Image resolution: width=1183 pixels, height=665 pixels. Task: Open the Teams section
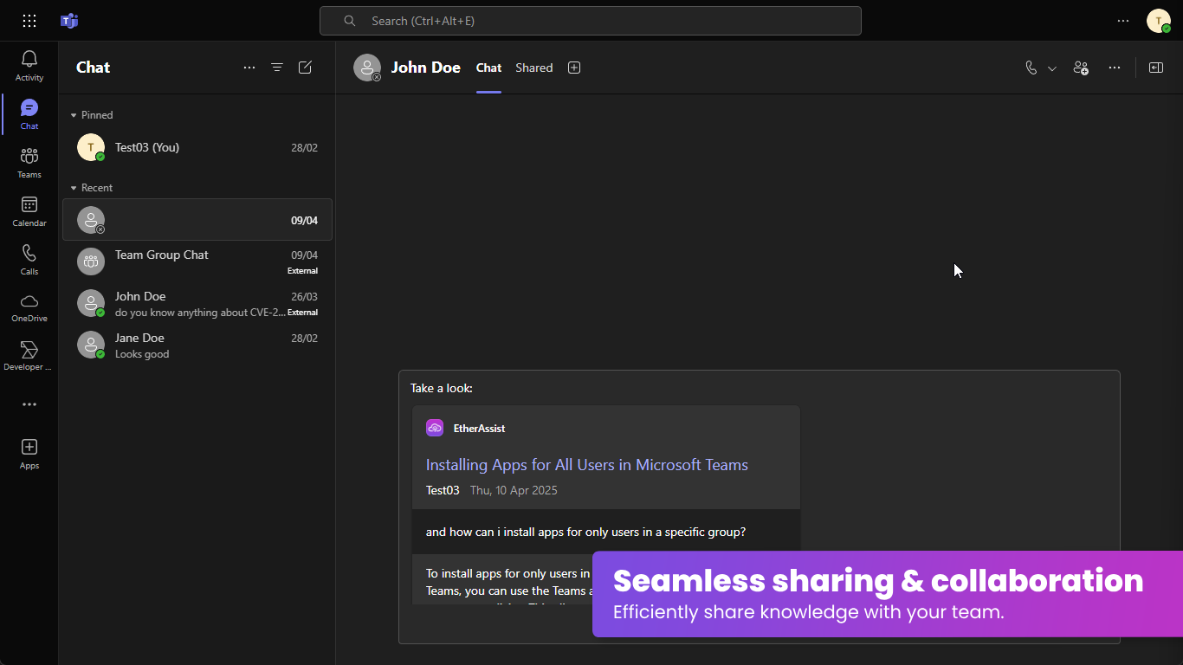[29, 163]
